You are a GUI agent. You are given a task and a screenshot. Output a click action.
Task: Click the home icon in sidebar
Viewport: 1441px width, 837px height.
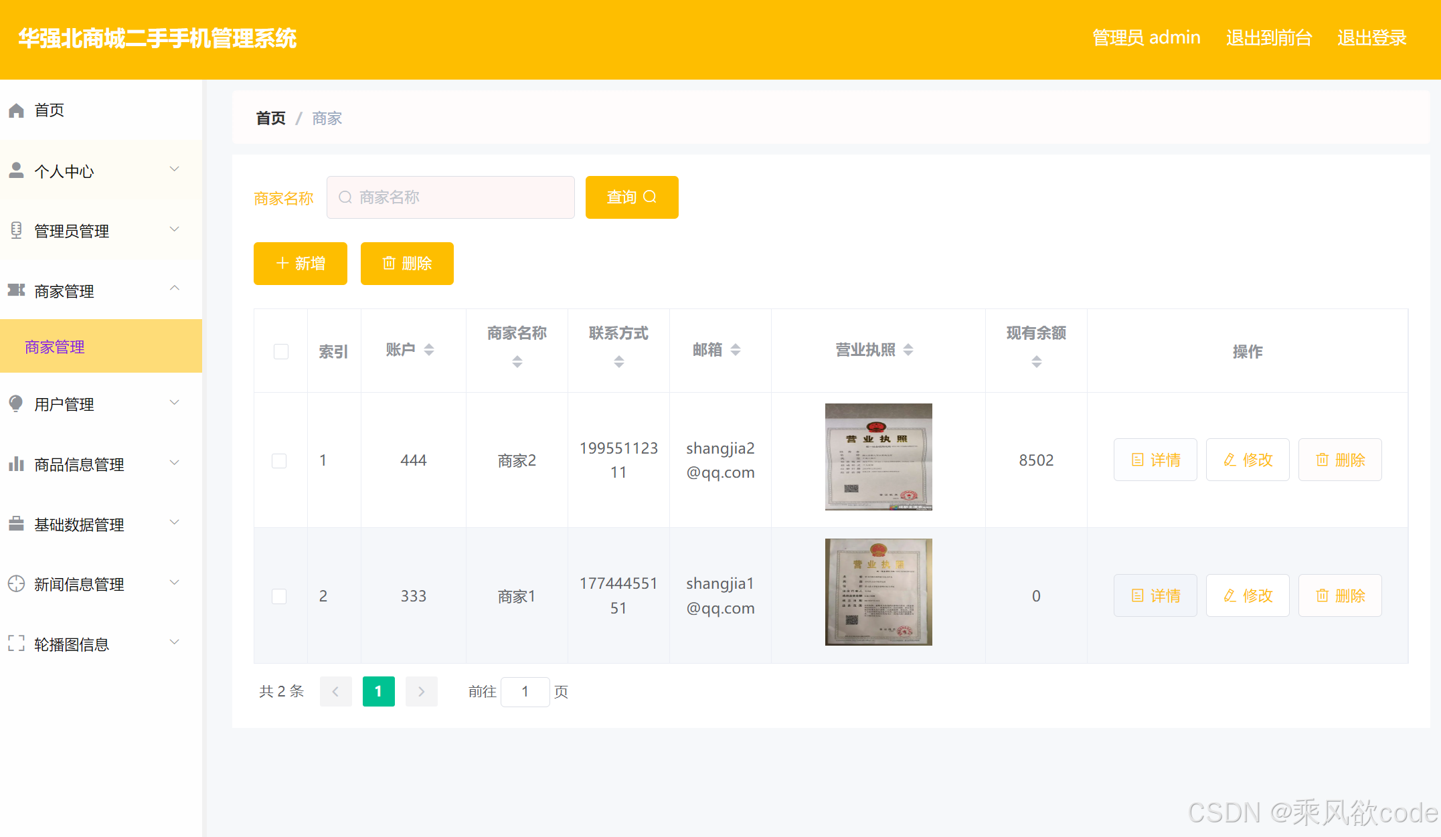coord(16,110)
